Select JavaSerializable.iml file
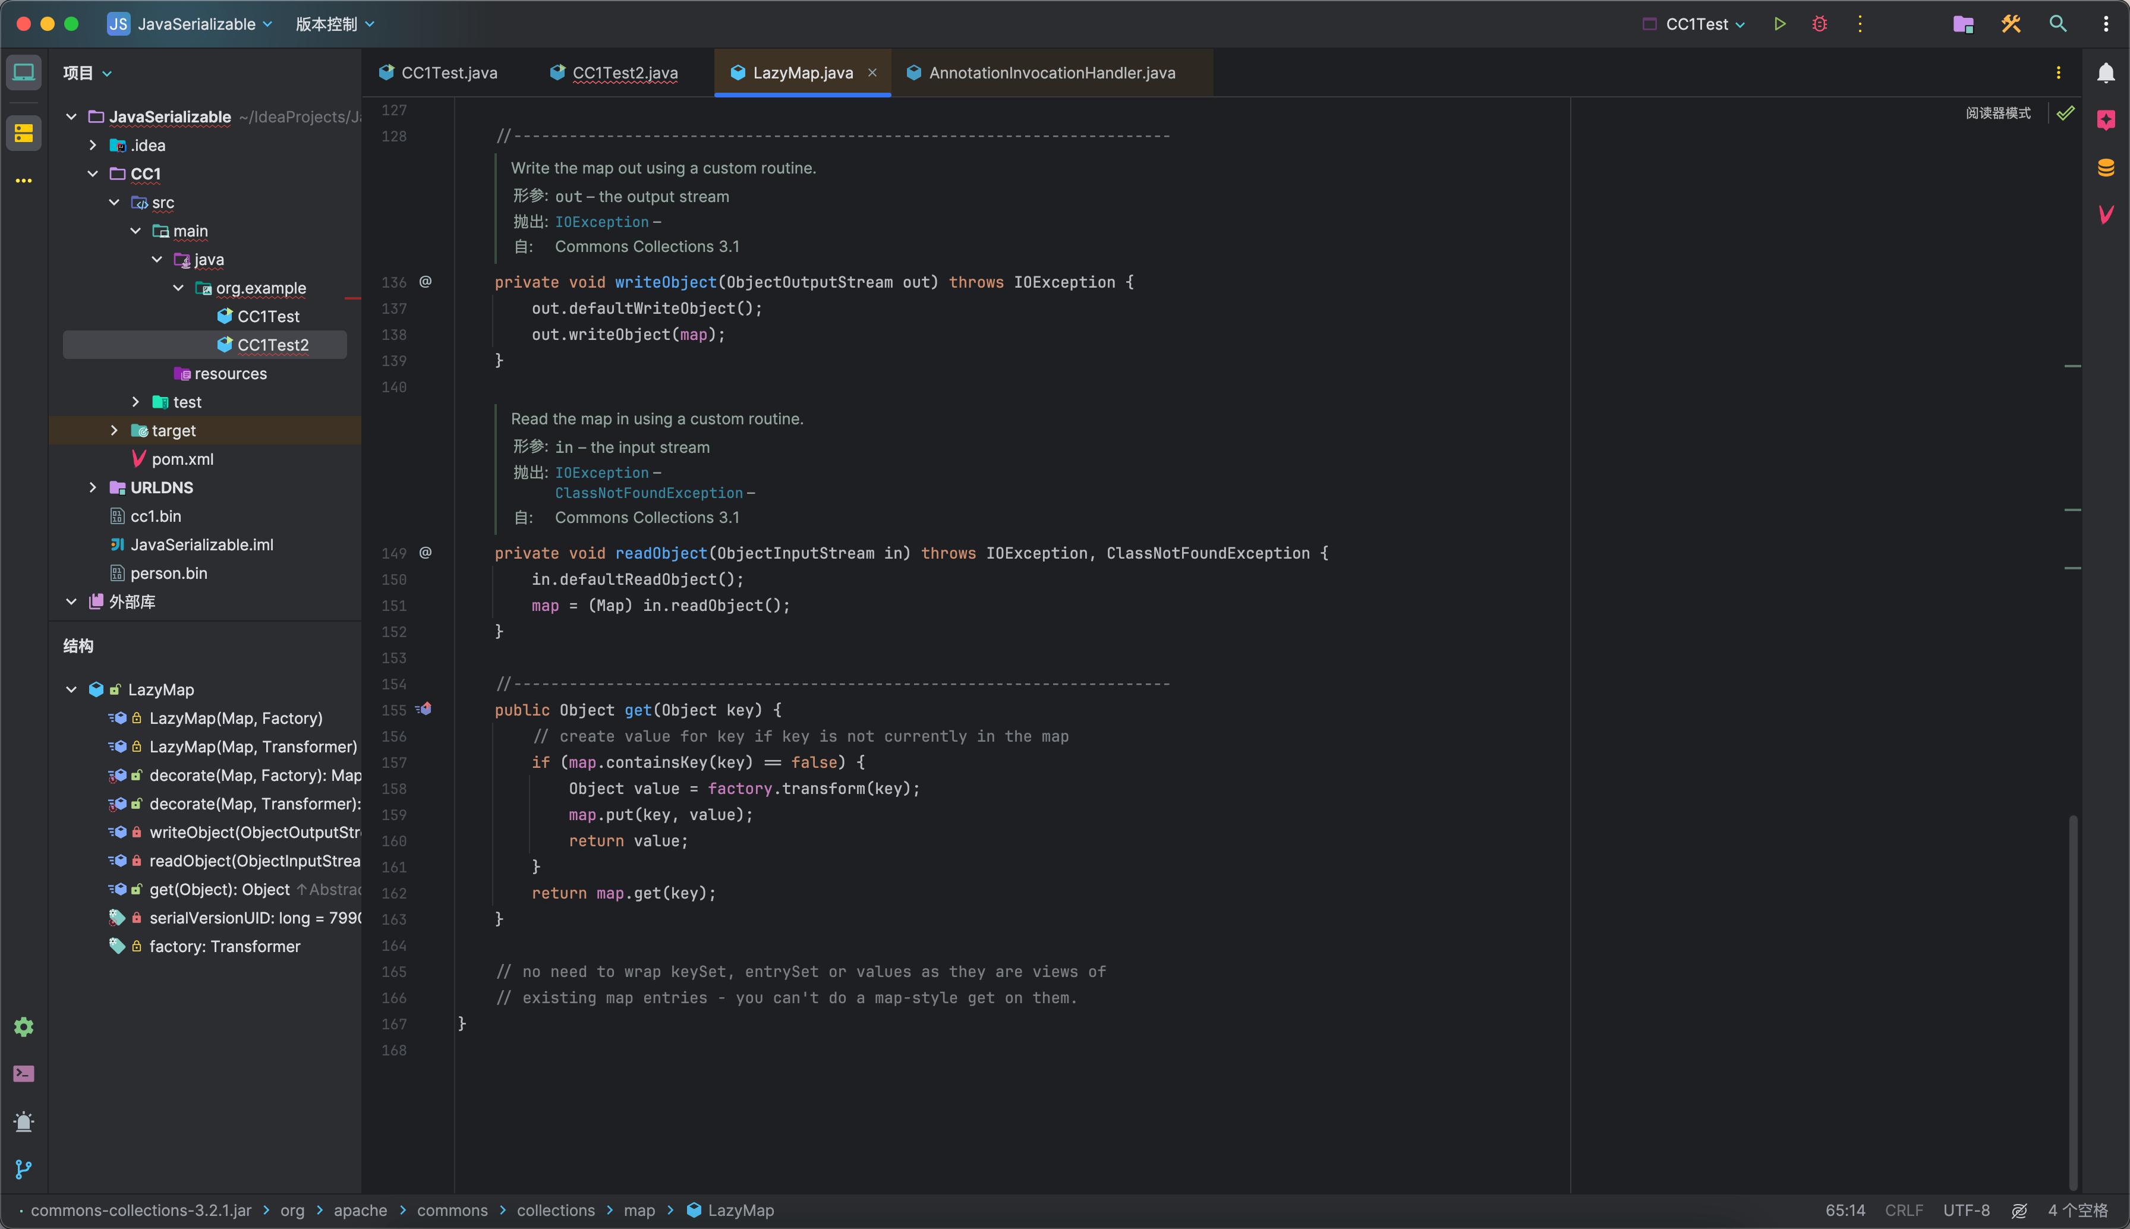Viewport: 2130px width, 1229px height. tap(191, 544)
